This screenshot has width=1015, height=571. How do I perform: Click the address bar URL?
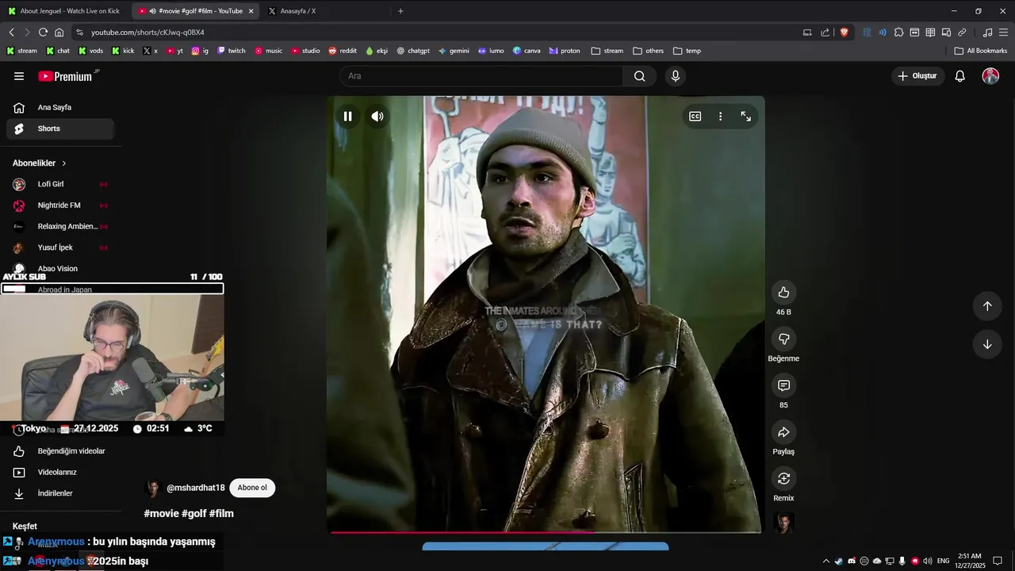[147, 33]
